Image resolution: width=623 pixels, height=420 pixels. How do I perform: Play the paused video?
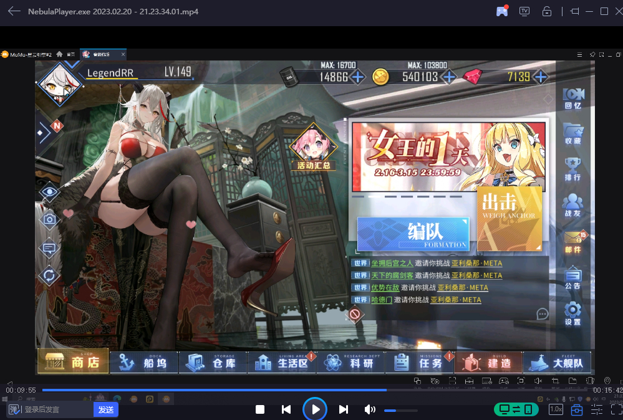point(315,409)
